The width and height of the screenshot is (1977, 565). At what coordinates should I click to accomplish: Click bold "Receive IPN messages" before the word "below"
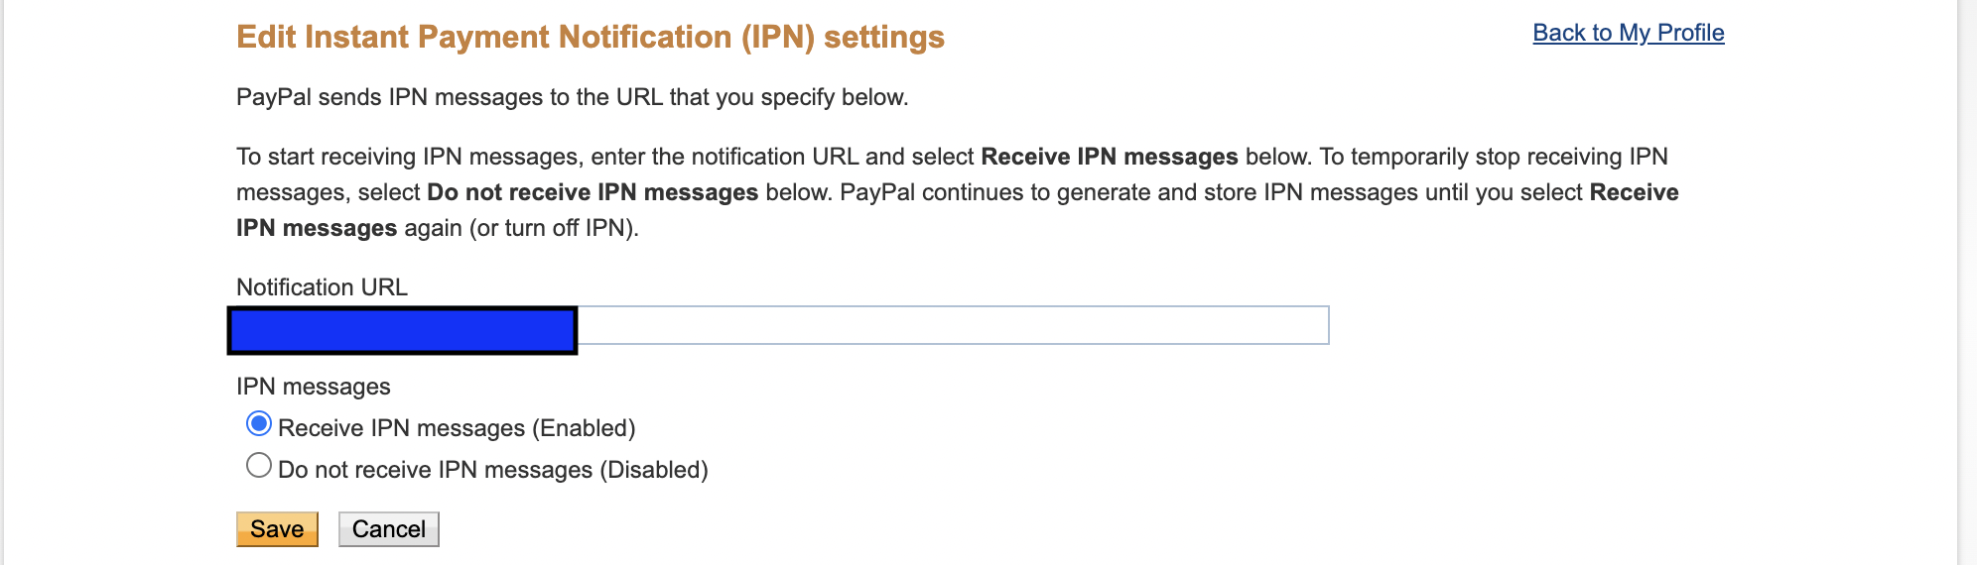coord(1109,157)
